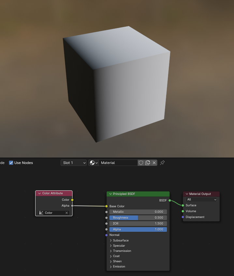Click the color attribute layer icon
The image size is (234, 276).
click(x=41, y=213)
